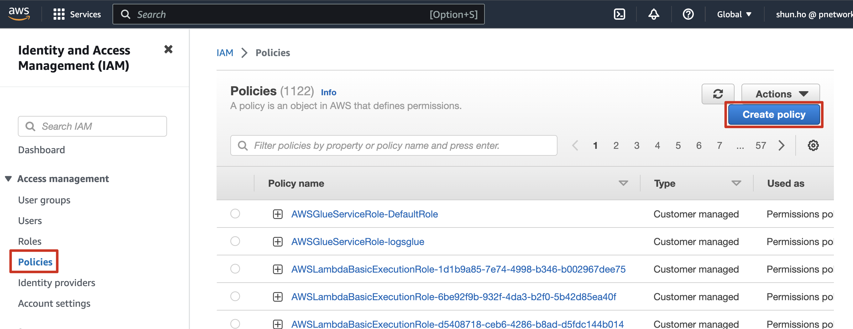Viewport: 853px width, 329px height.
Task: Focus the Filter policies search field
Action: tap(393, 145)
